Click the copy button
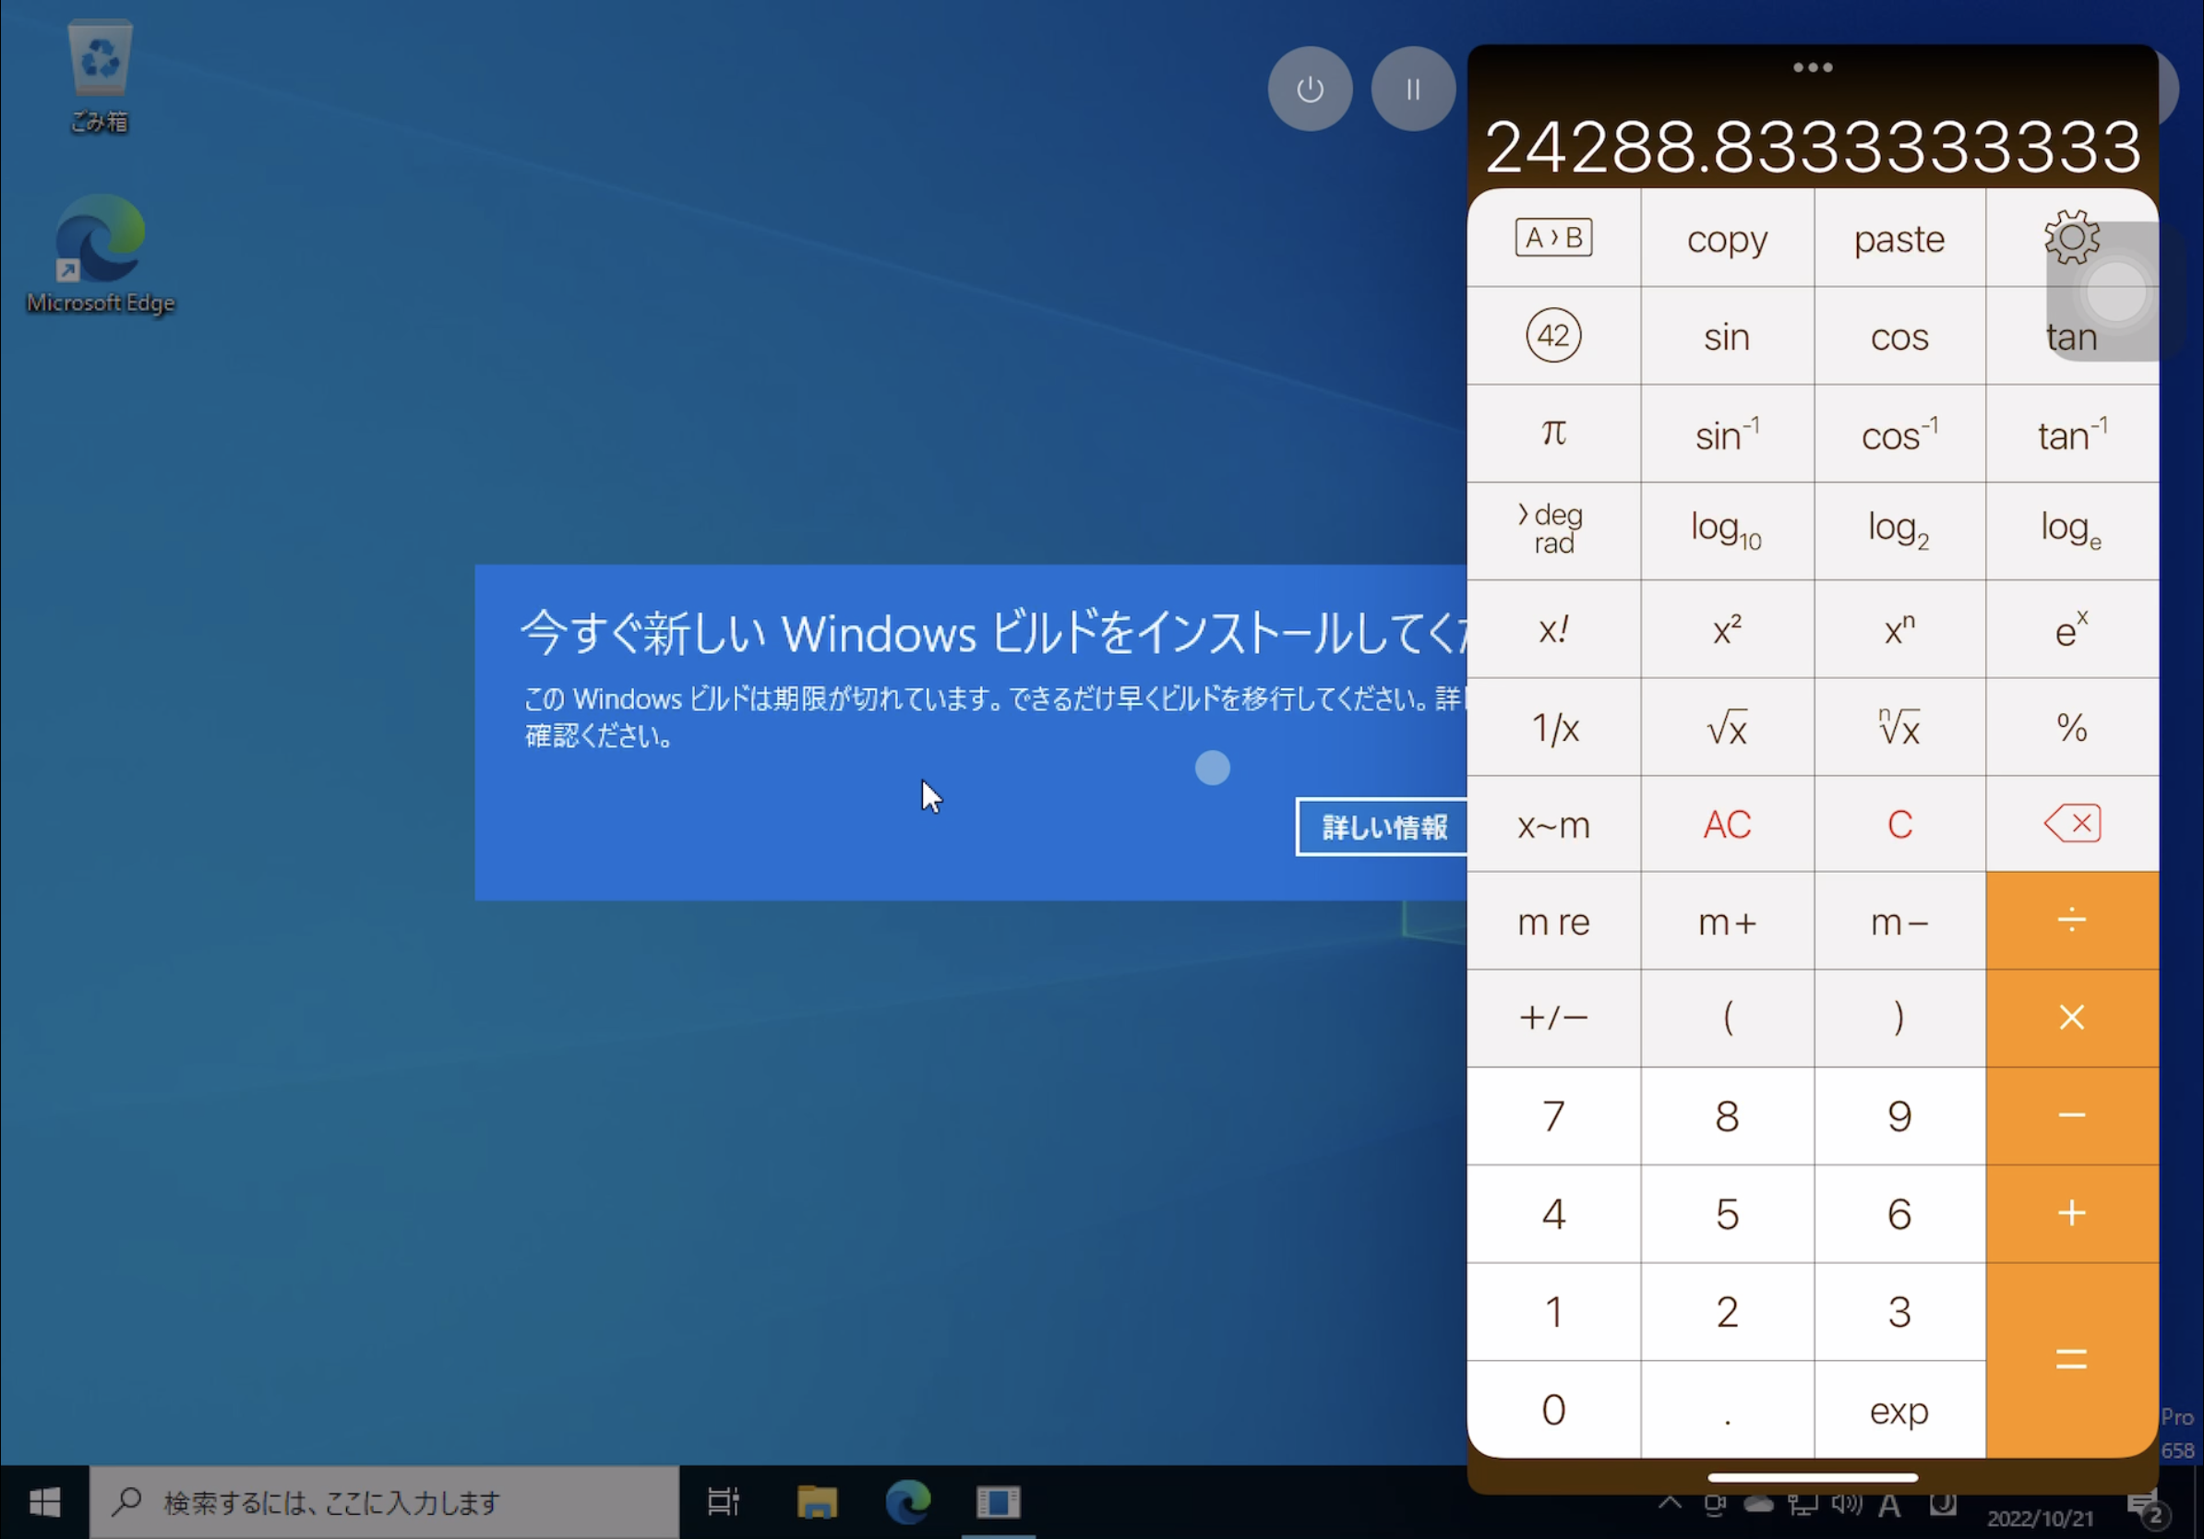The width and height of the screenshot is (2204, 1539). click(x=1727, y=238)
